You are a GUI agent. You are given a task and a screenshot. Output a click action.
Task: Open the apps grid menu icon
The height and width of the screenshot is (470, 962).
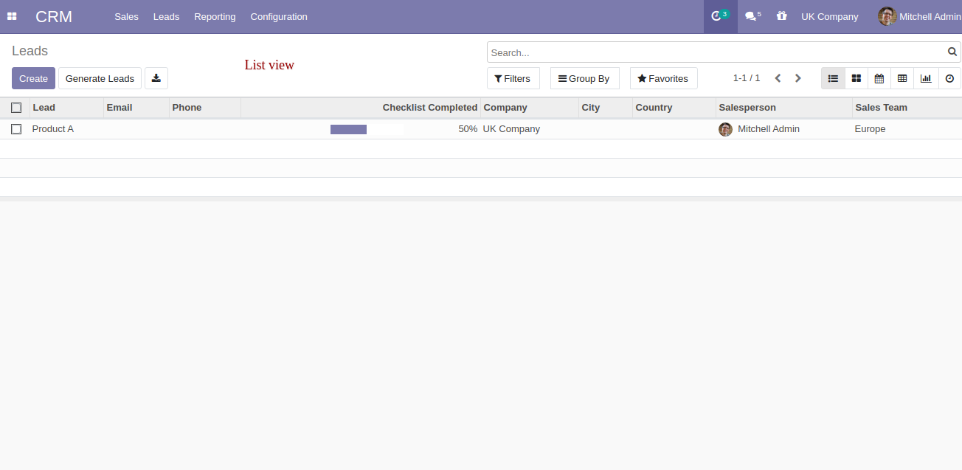pyautogui.click(x=12, y=16)
